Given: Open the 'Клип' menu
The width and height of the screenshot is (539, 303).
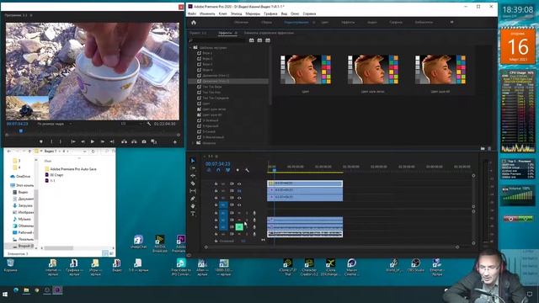Looking at the screenshot, I should 222,13.
